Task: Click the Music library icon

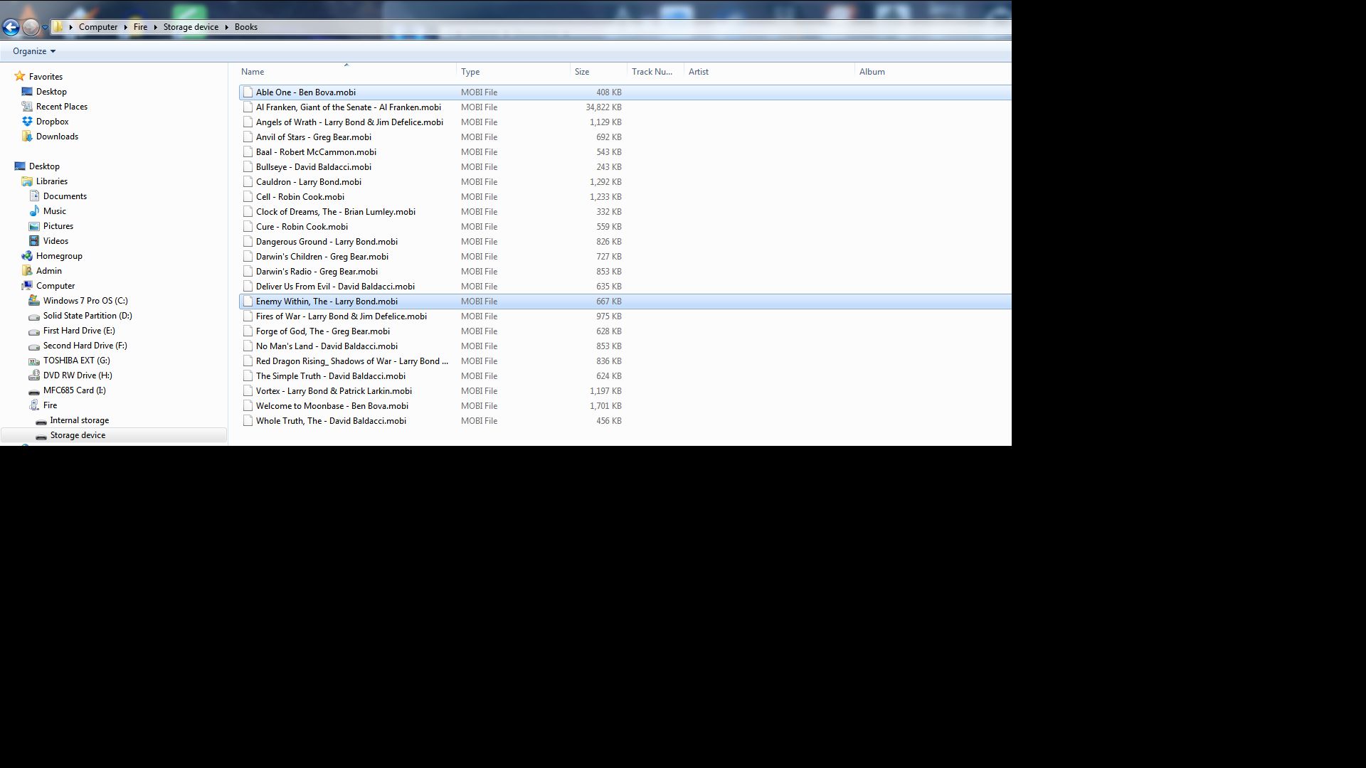Action: pyautogui.click(x=34, y=211)
